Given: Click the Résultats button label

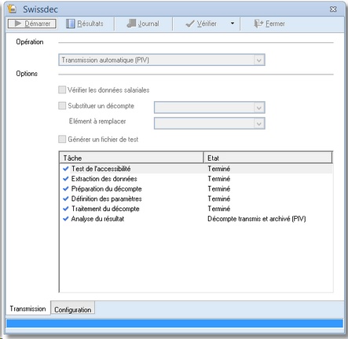Looking at the screenshot, I should [90, 24].
